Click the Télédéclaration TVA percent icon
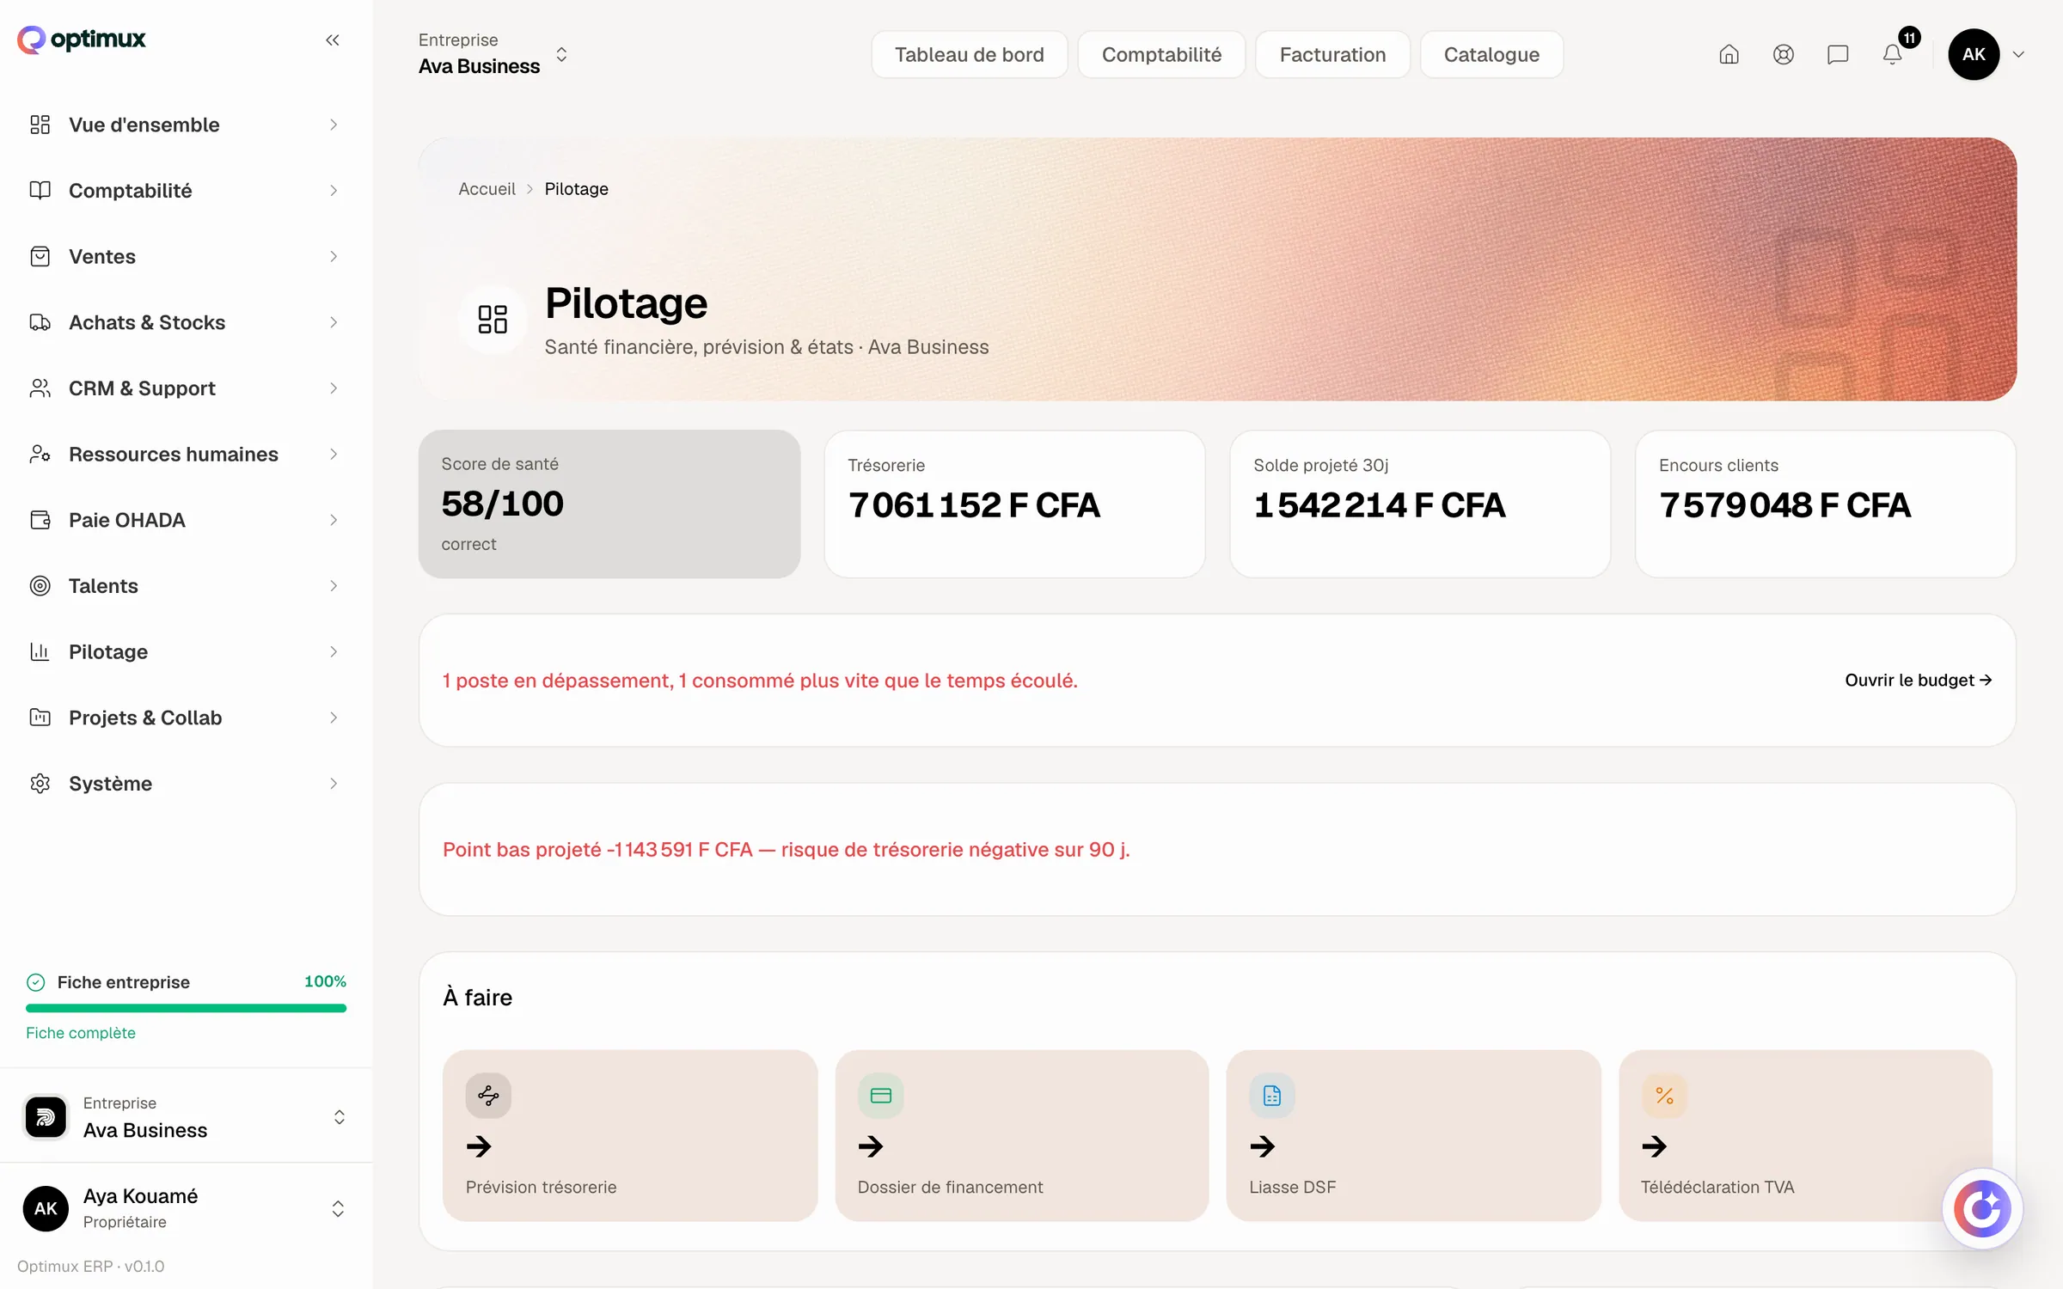Image resolution: width=2063 pixels, height=1289 pixels. [1664, 1096]
